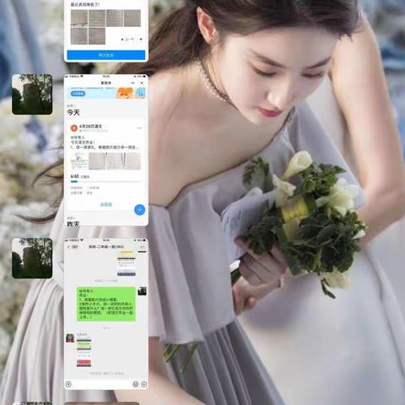Tap the 6/65 submission count
This screenshot has height=405, width=405.
tap(74, 176)
